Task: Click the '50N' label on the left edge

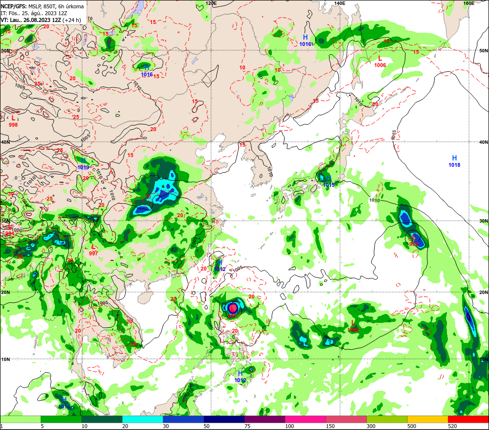Action: pyautogui.click(x=5, y=50)
